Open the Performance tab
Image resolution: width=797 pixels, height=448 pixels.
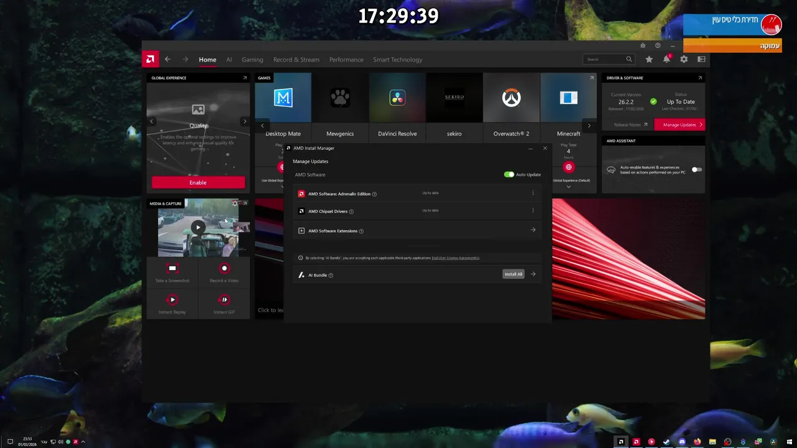[x=346, y=60]
